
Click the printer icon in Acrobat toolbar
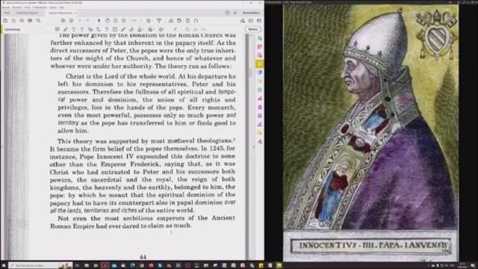pos(30,20)
